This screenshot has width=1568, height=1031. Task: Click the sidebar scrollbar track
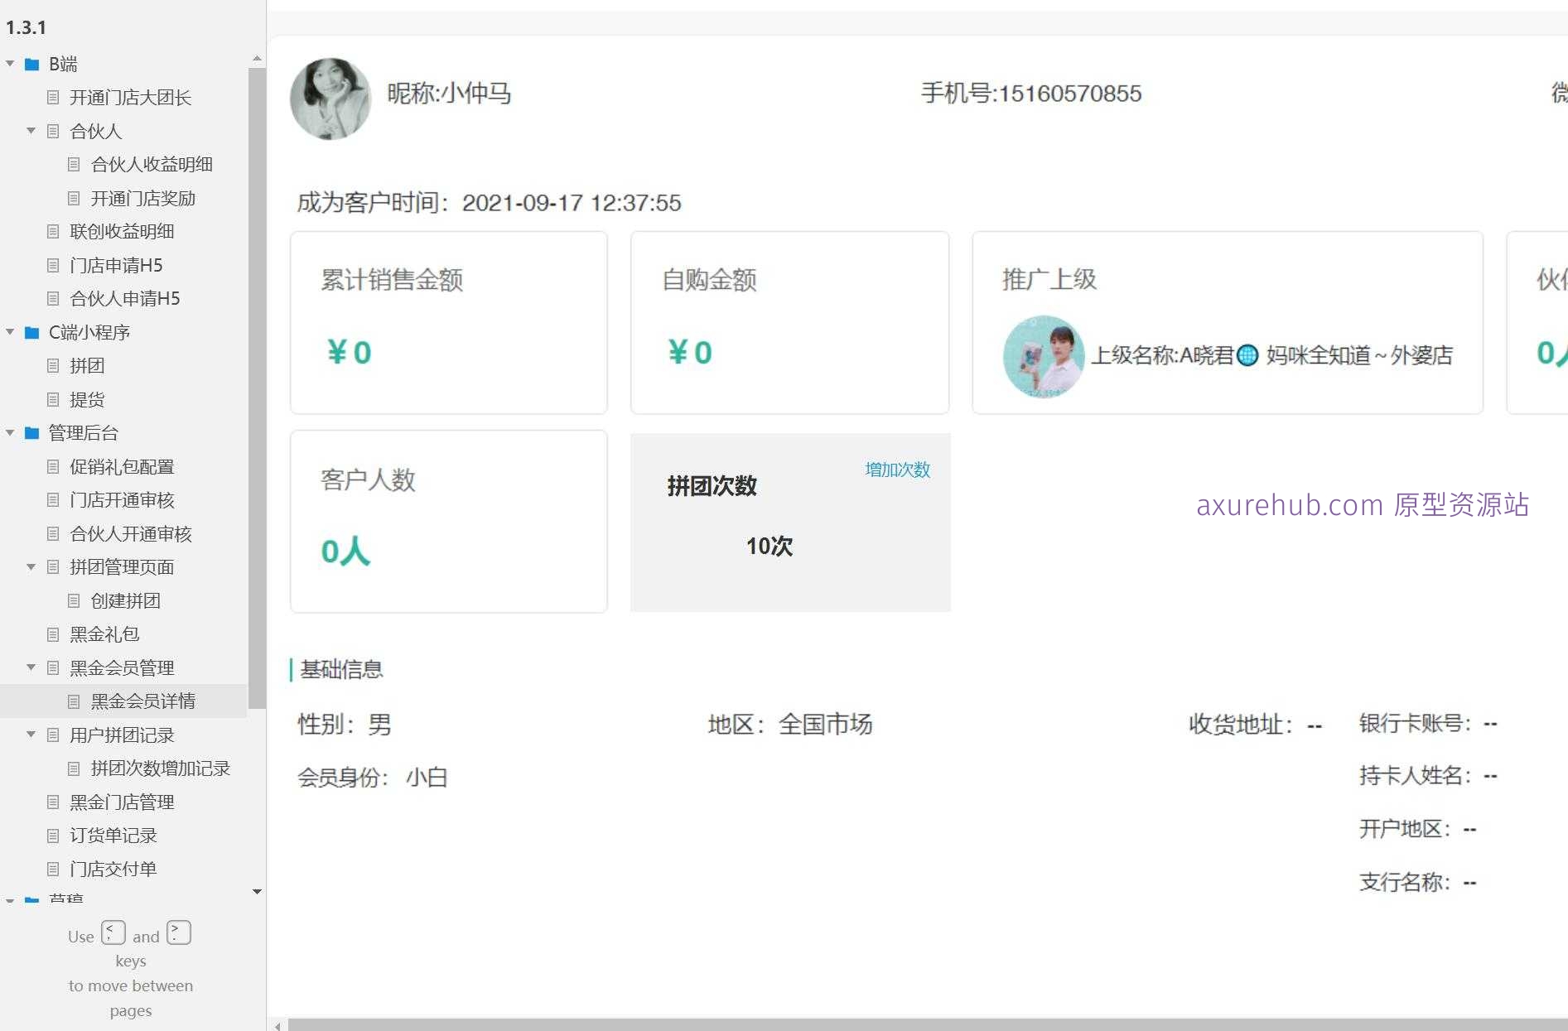pyautogui.click(x=257, y=472)
